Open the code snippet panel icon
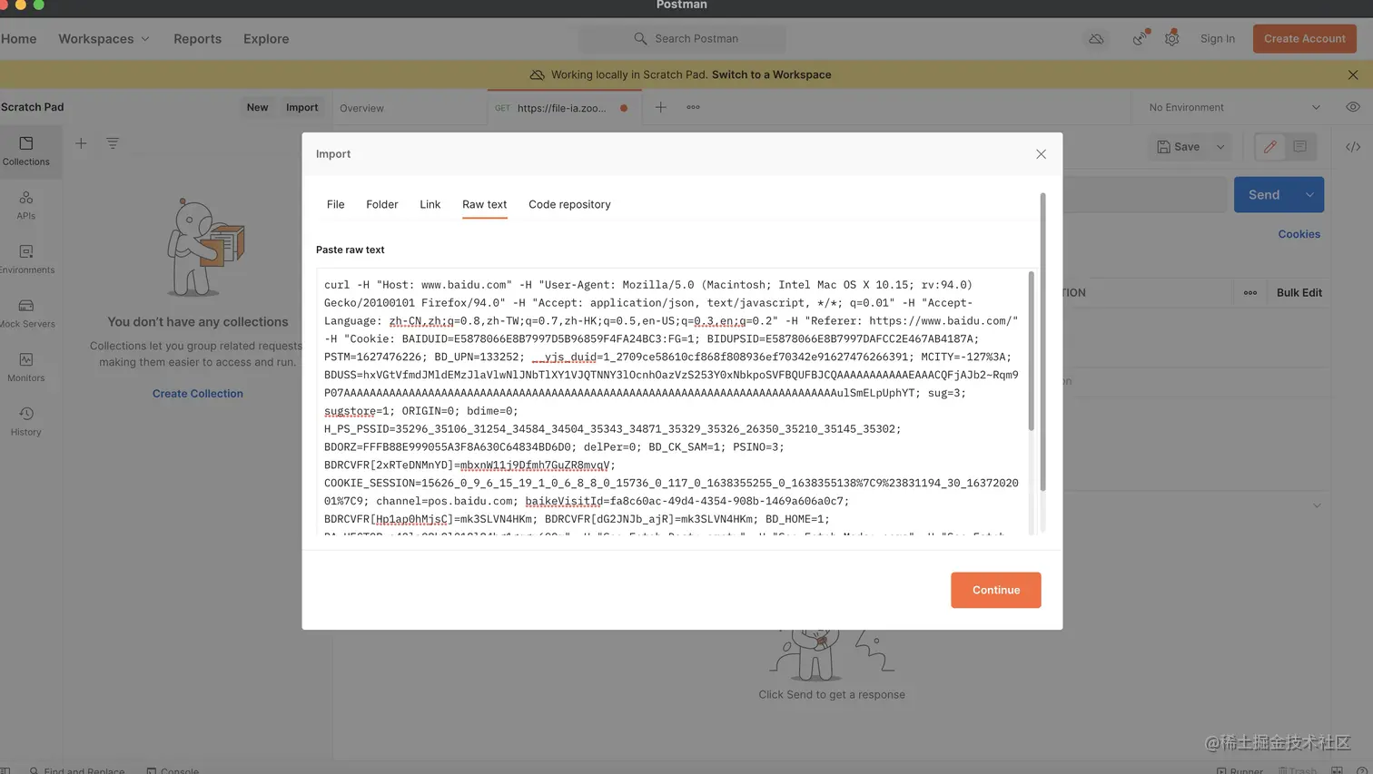 [1353, 147]
